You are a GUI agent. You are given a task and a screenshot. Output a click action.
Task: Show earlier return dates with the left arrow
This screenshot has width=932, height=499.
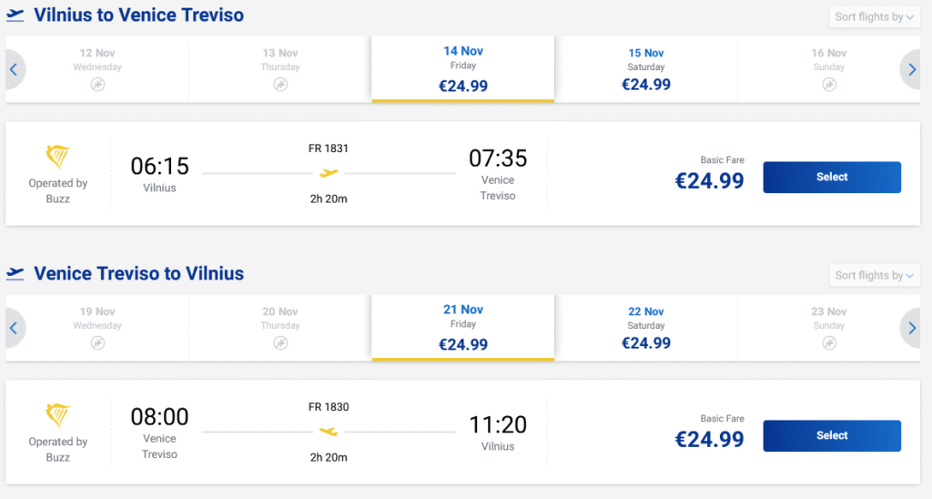point(14,328)
